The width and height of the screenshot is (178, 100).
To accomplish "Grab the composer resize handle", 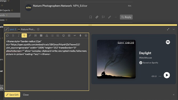I will click(x=90, y=25).
